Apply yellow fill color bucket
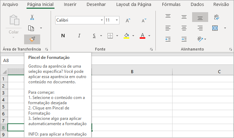This screenshot has width=234, height=138. coord(126,36)
